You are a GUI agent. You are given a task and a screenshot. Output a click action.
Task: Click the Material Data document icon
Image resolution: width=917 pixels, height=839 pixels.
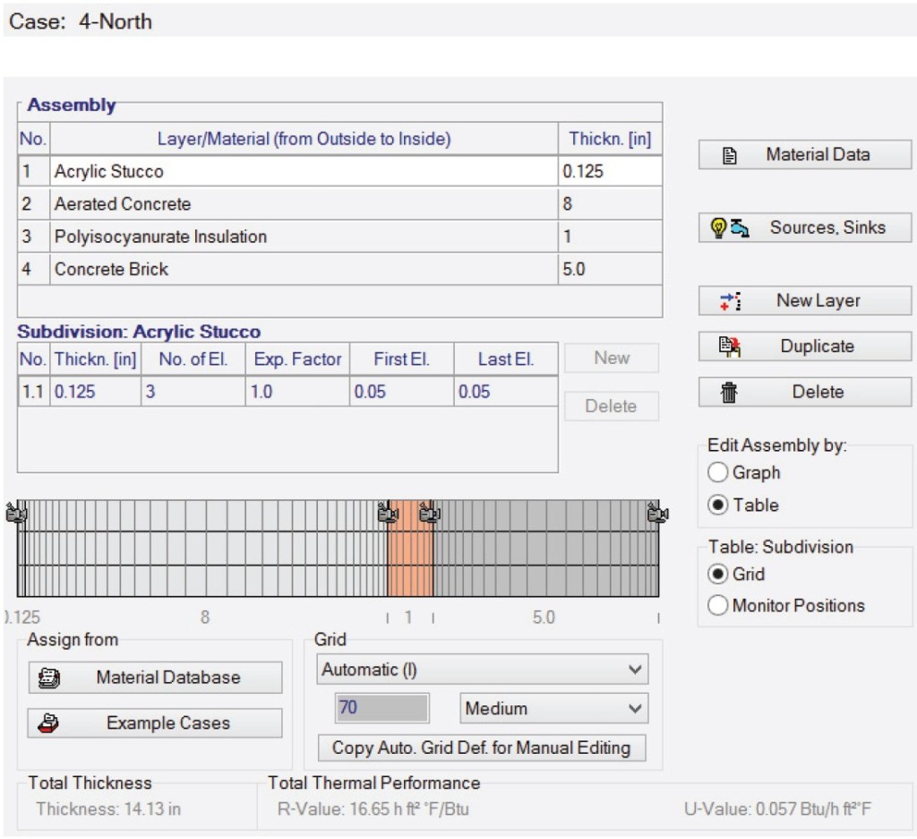point(730,155)
